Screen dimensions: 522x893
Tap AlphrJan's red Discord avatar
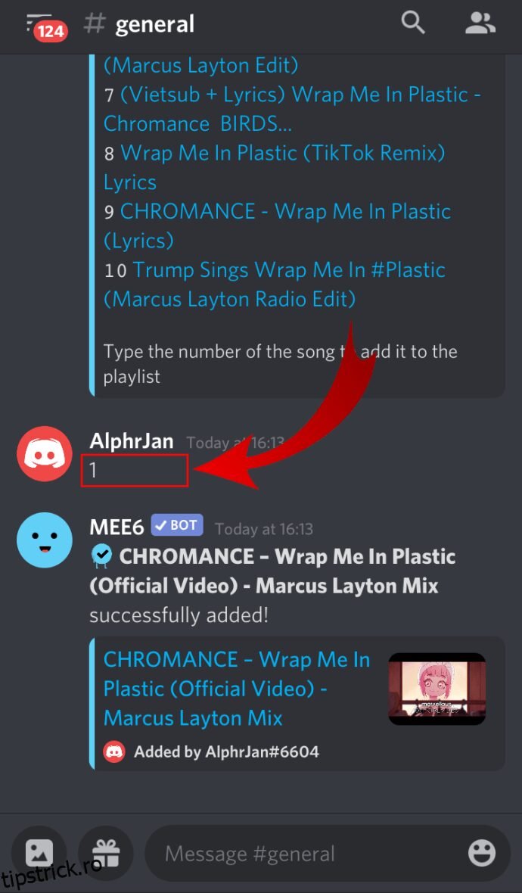[45, 453]
